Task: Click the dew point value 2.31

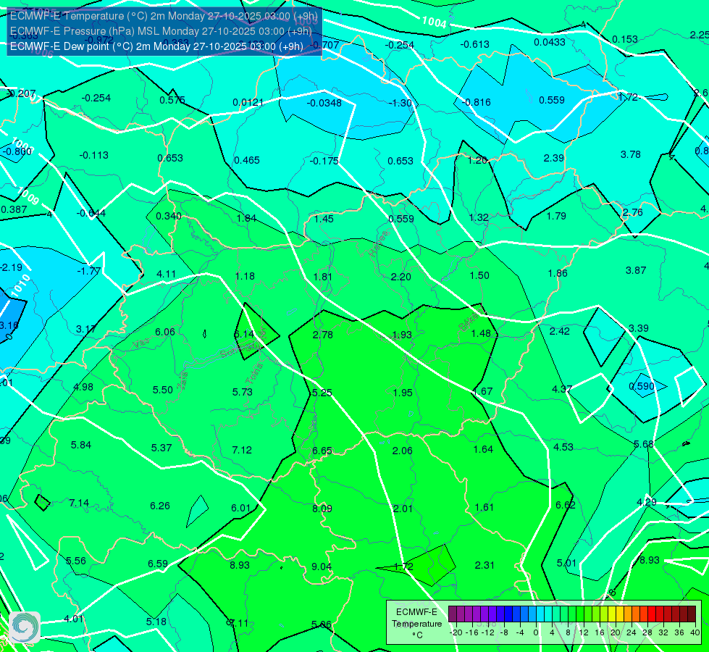Action: pos(484,565)
